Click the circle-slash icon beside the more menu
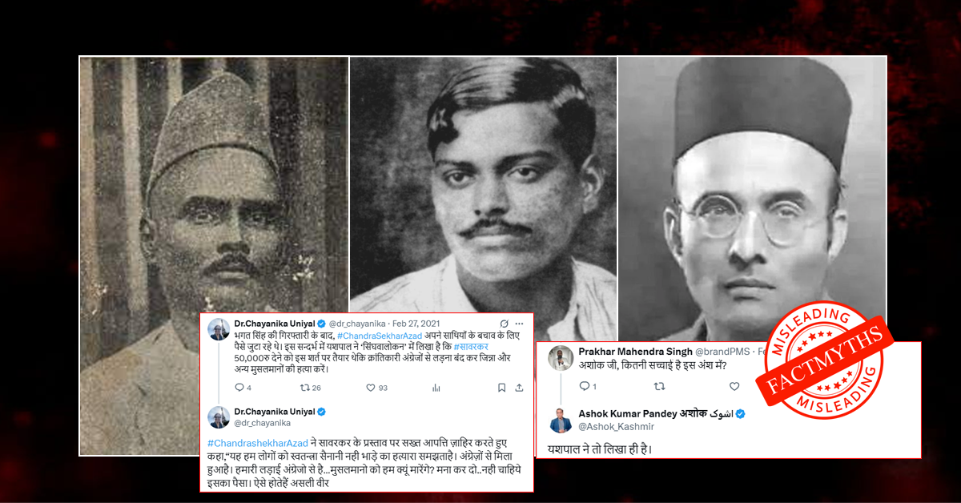 503,323
